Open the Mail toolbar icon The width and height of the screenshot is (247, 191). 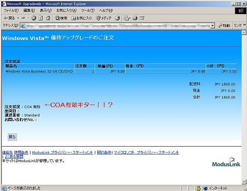click(x=127, y=18)
